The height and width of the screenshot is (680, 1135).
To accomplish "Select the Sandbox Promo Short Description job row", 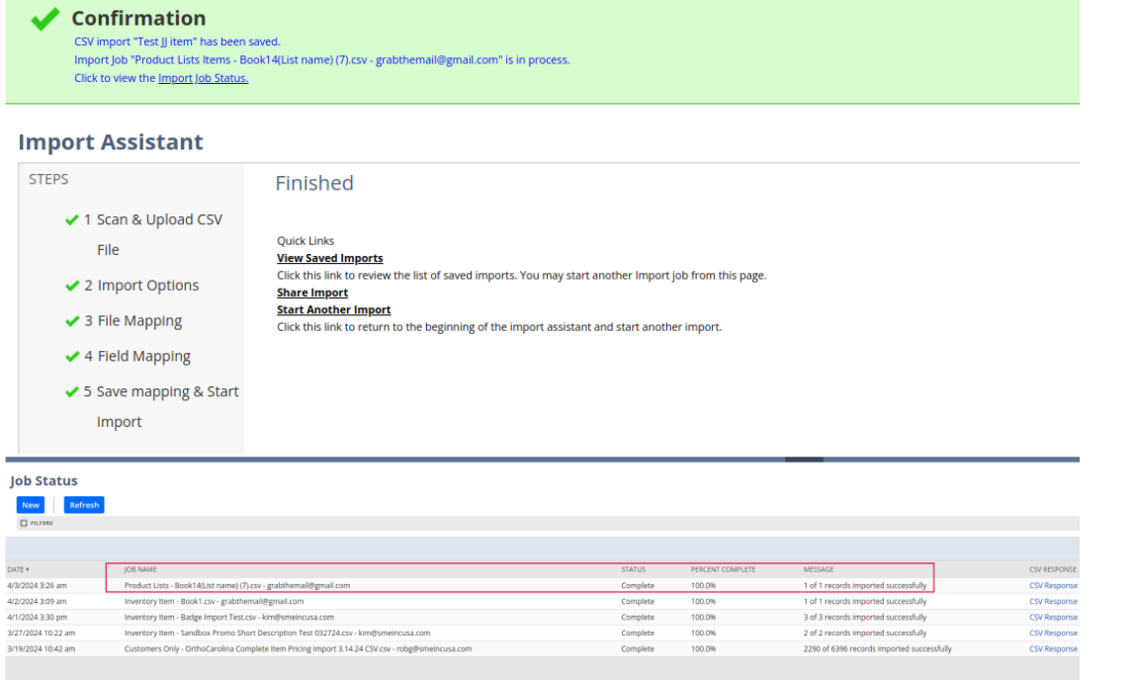I will coord(277,633).
